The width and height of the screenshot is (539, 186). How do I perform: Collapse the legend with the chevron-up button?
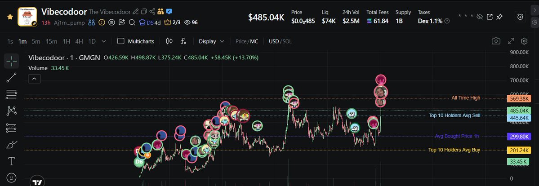coord(34,79)
